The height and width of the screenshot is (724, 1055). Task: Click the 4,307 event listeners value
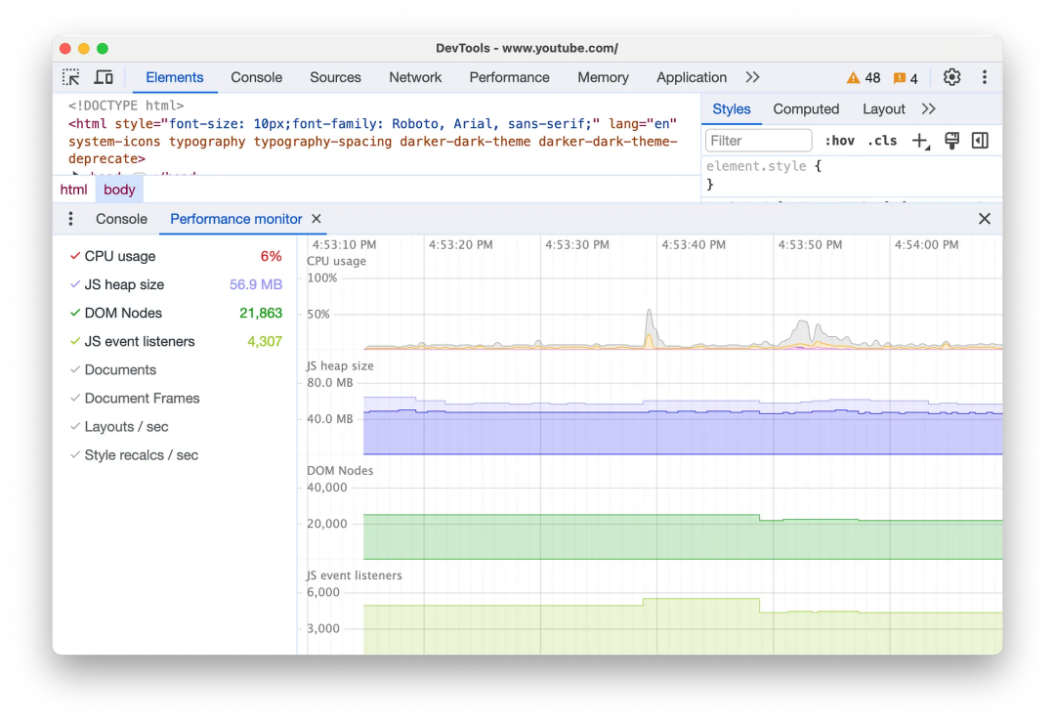[265, 341]
